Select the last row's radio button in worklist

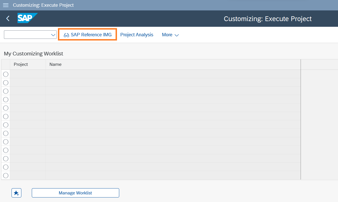pyautogui.click(x=6, y=176)
